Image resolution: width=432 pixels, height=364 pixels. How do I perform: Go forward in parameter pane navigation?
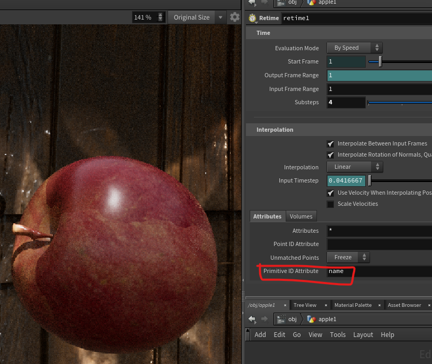click(264, 3)
